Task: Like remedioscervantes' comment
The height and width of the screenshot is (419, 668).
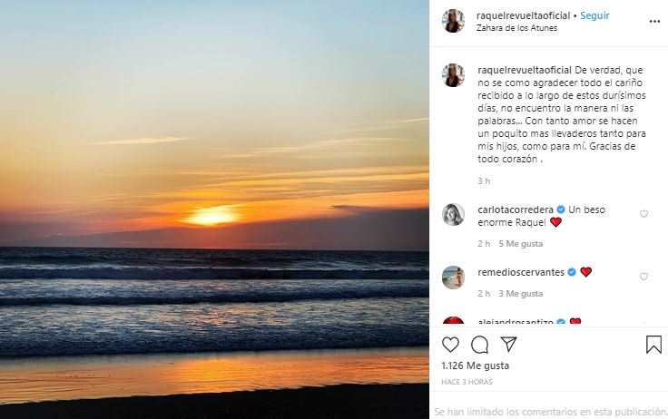Action: 644,276
